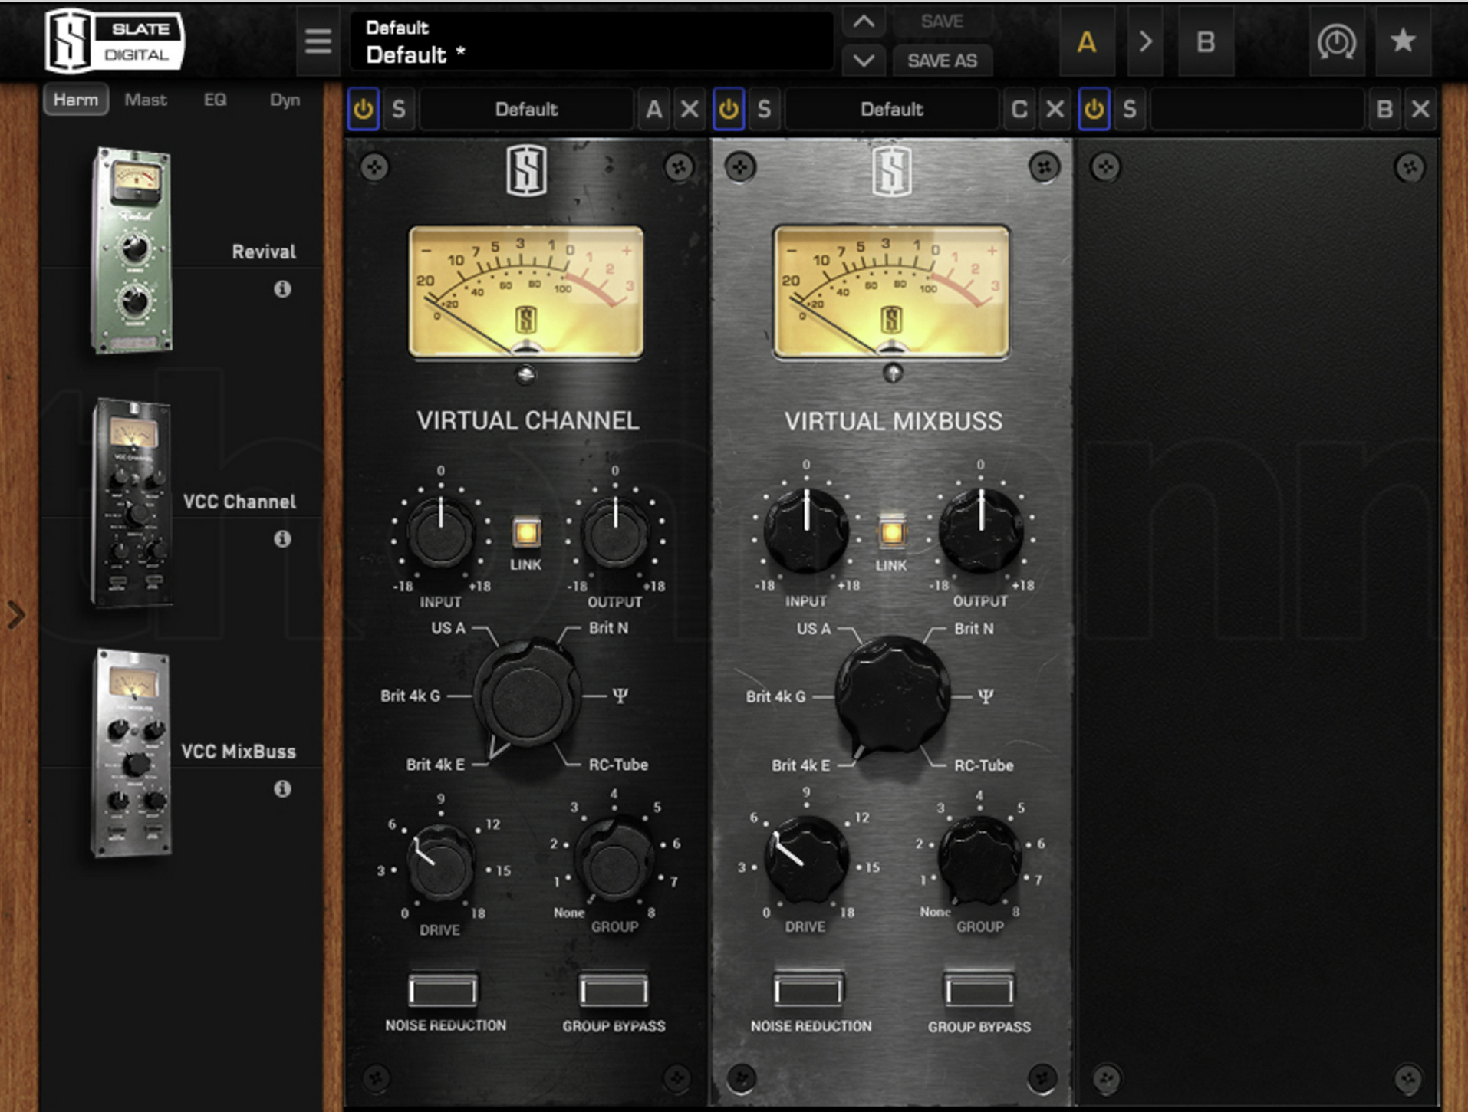Click Virtual Channel VU meter

click(x=526, y=291)
